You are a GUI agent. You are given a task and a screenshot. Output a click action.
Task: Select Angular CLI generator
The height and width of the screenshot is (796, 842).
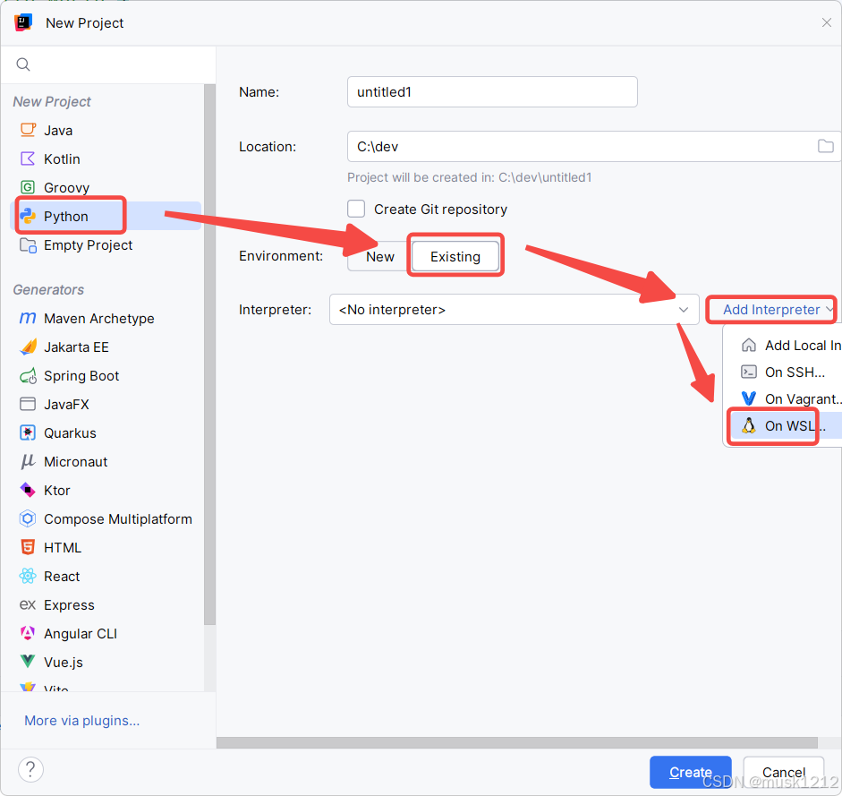point(106,634)
